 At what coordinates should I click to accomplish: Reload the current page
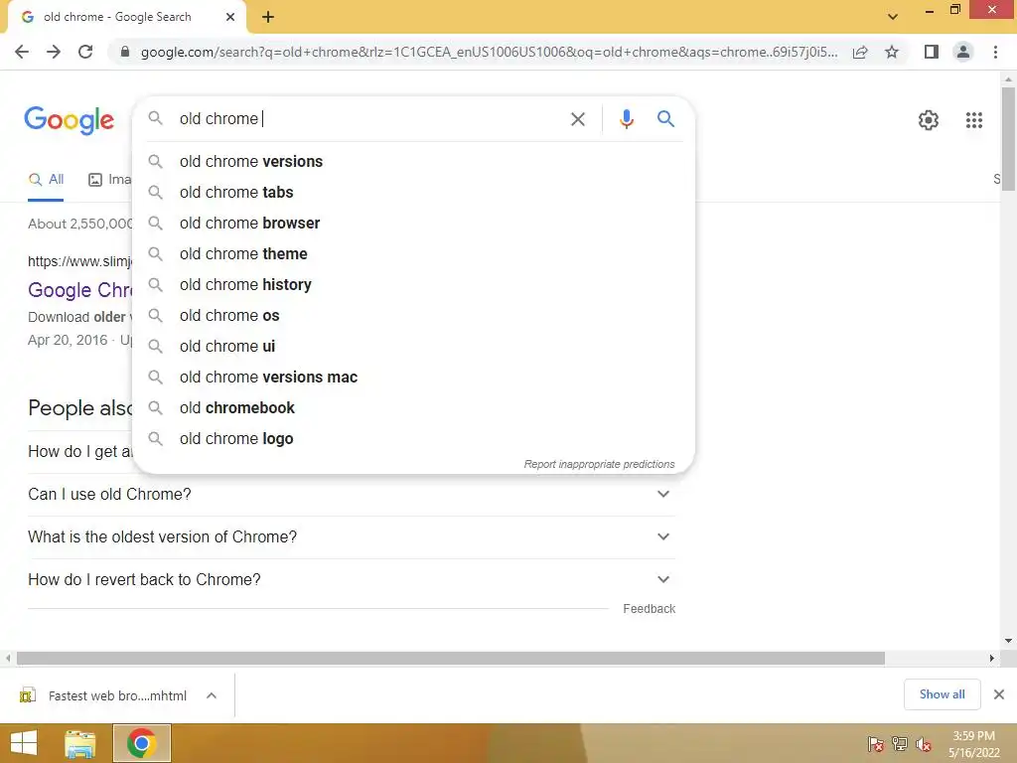[85, 52]
